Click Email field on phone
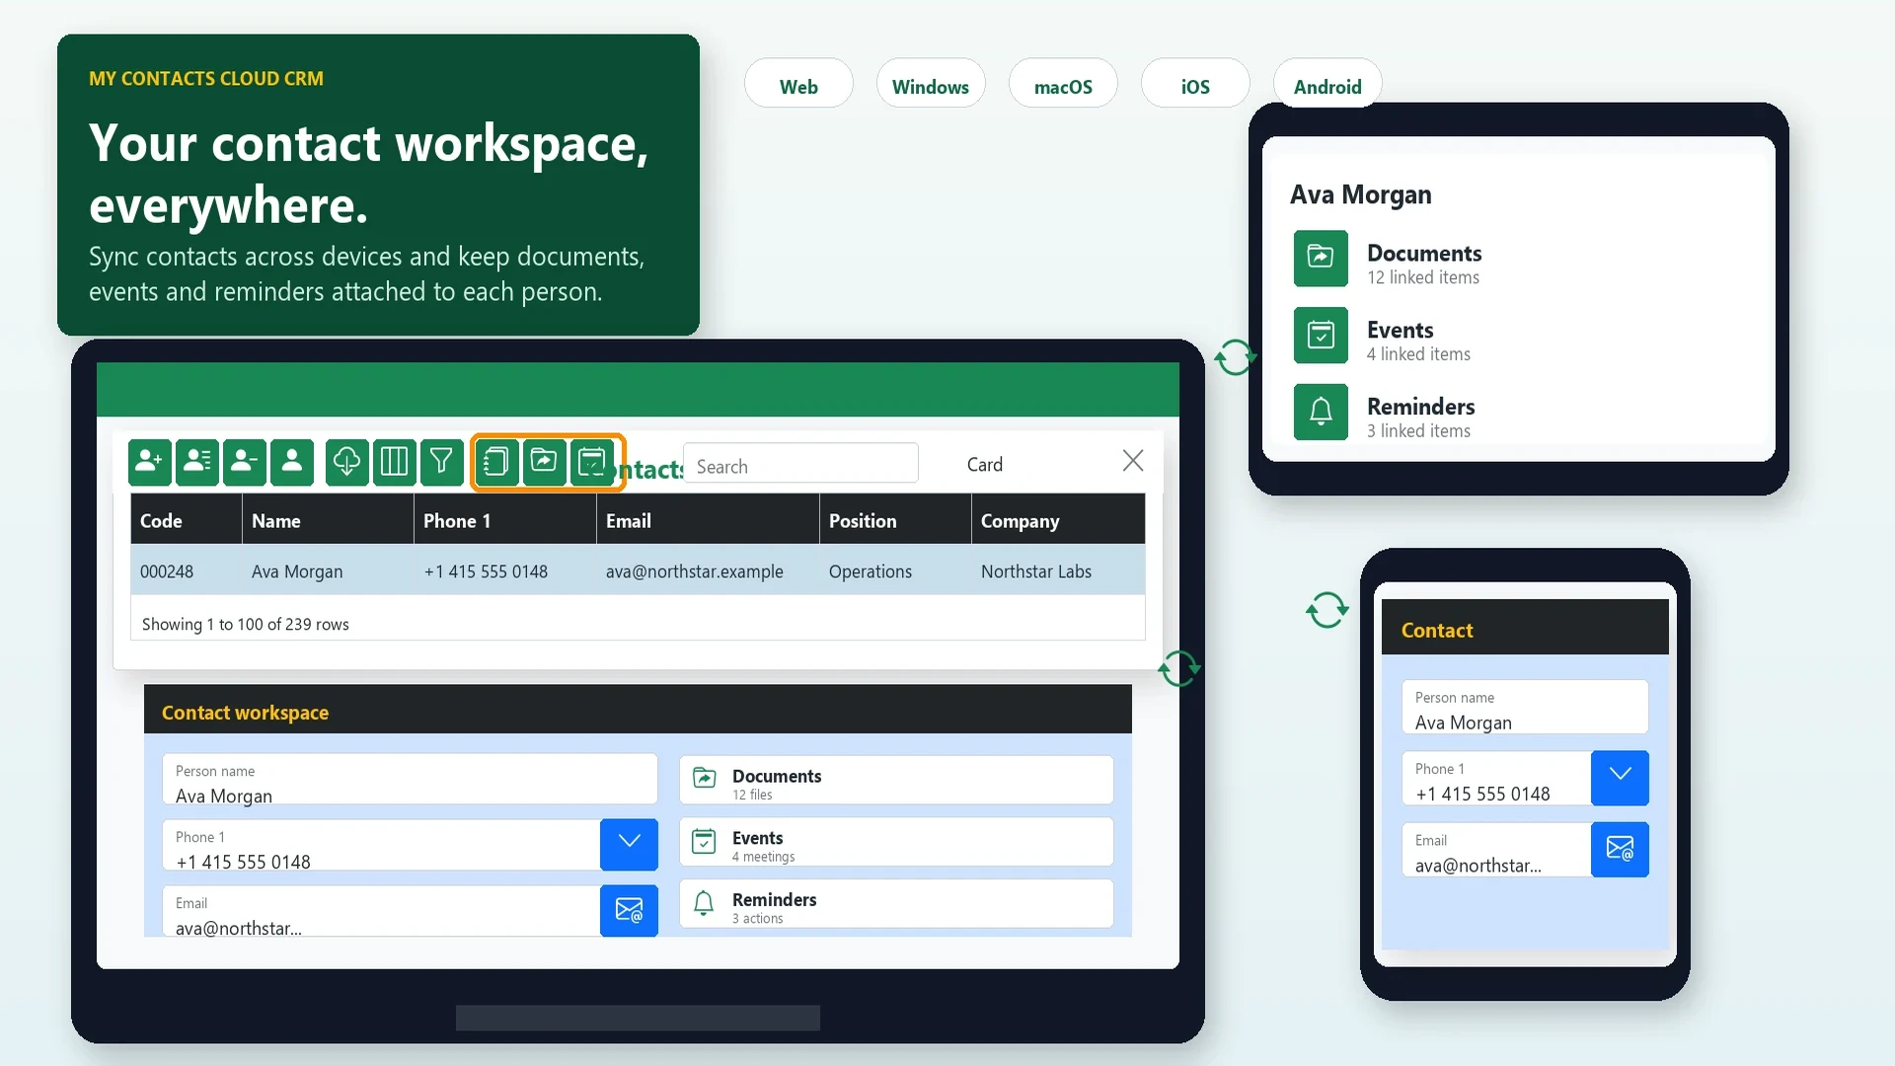 pos(1496,850)
